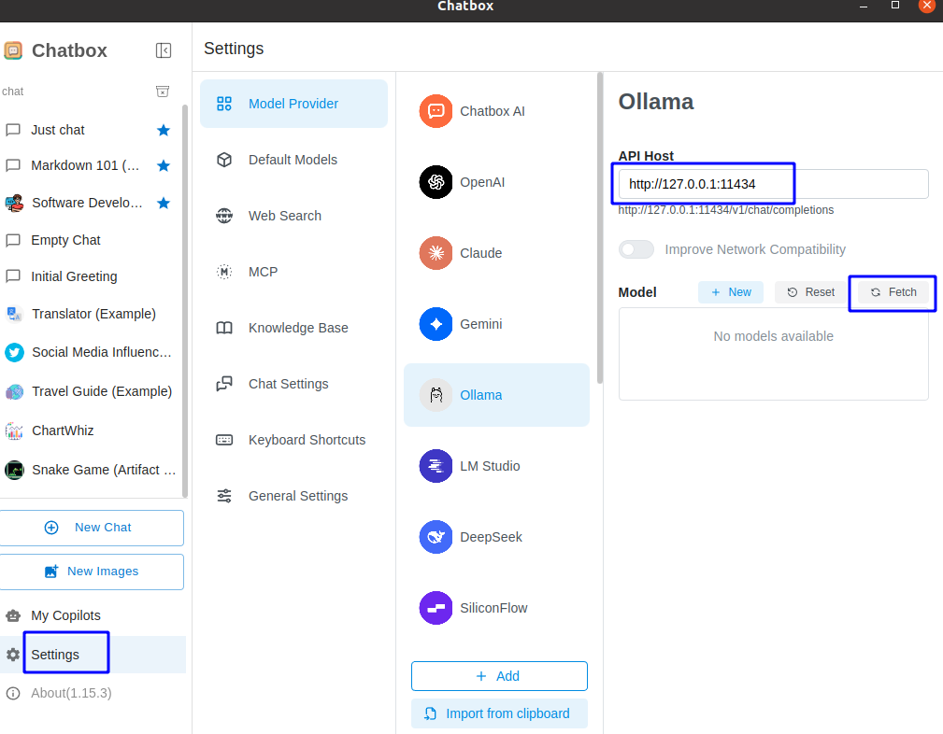Open About(1.15.3) entry
The width and height of the screenshot is (943, 734).
[93, 693]
